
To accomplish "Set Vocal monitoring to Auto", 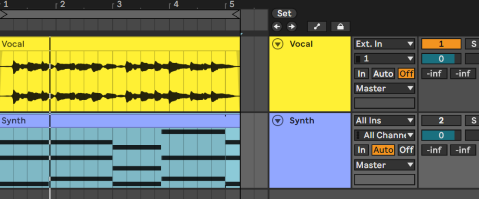I will coord(383,73).
